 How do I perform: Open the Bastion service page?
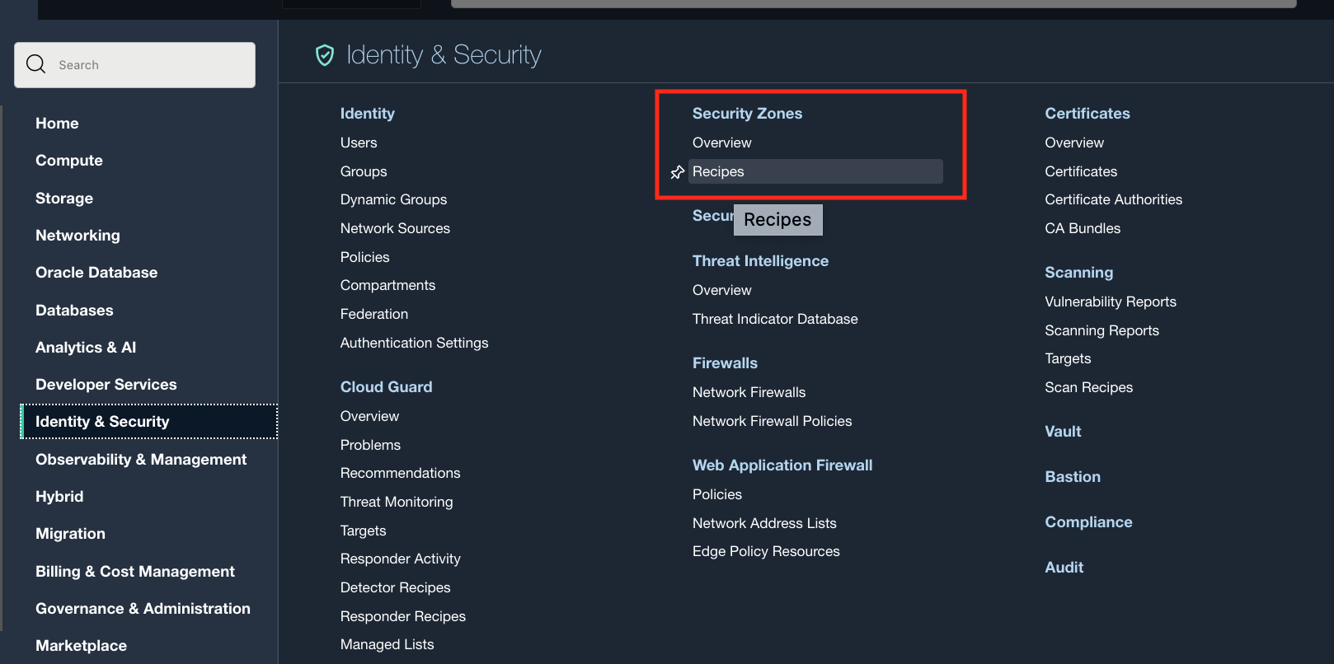1072,476
